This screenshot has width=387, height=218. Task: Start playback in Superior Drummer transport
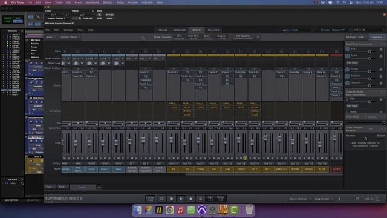[x=181, y=199]
